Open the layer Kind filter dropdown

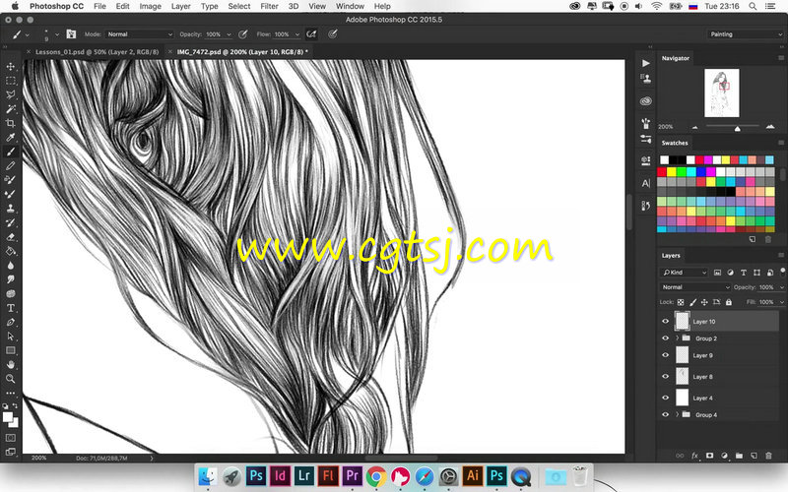[x=684, y=273]
